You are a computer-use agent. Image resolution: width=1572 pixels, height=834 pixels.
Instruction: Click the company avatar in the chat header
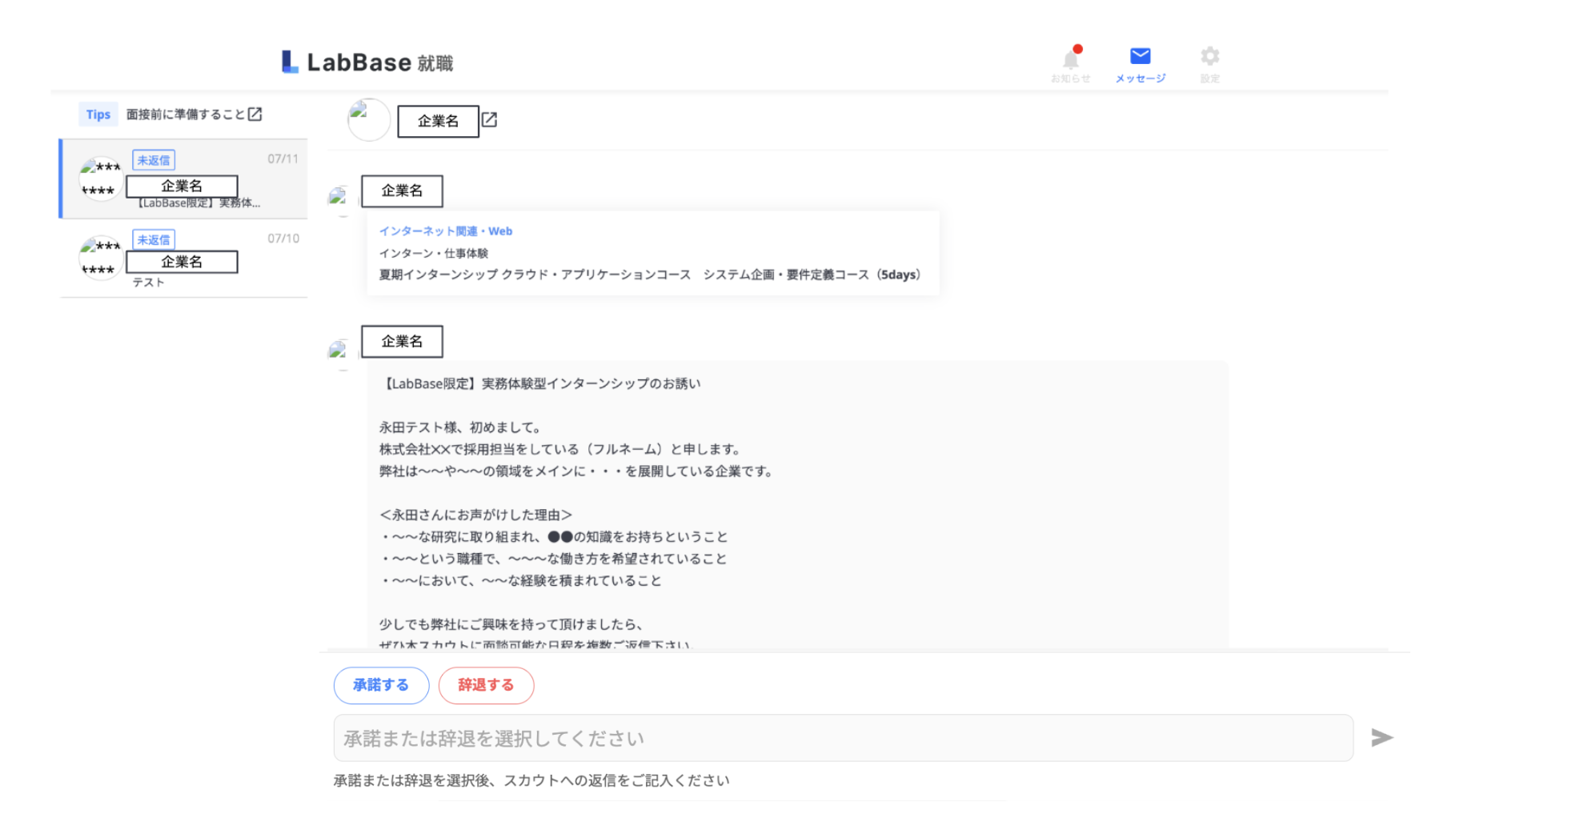click(x=368, y=120)
